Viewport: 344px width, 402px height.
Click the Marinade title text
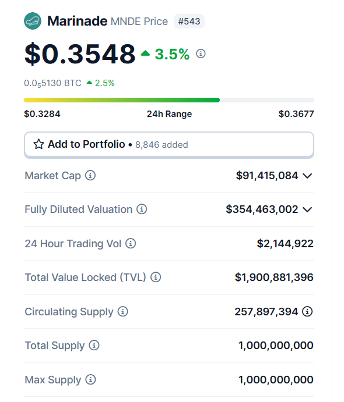tap(78, 21)
